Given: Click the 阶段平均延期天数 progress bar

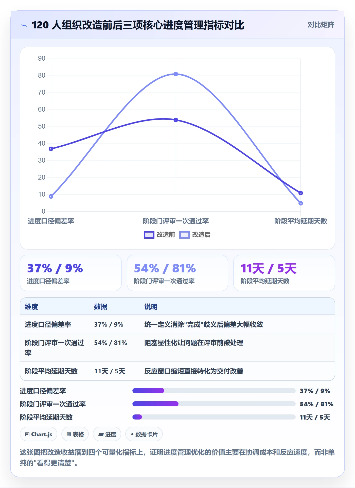Looking at the screenshot, I should (x=214, y=417).
